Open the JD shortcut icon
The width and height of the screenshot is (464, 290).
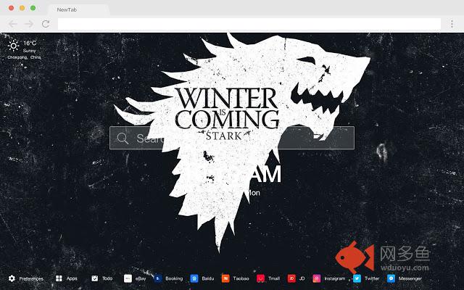coord(291,278)
